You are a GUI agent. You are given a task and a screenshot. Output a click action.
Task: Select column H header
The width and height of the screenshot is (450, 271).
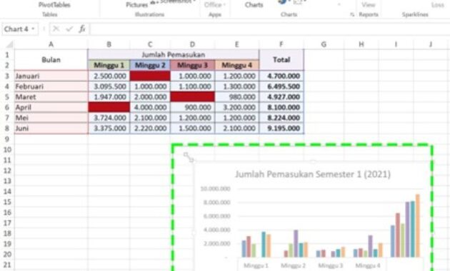(361, 44)
